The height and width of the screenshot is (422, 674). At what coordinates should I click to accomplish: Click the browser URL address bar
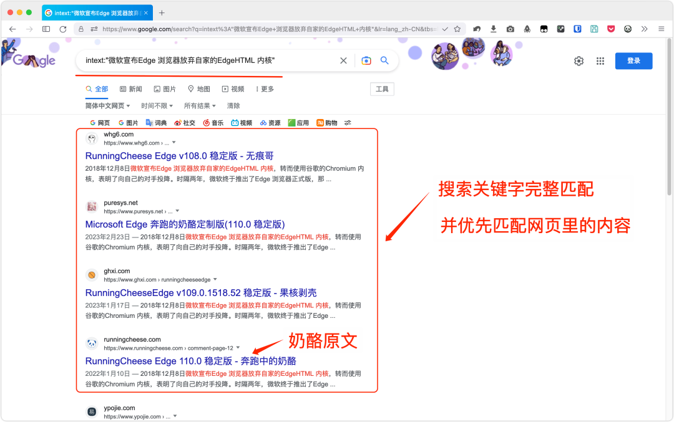(270, 29)
